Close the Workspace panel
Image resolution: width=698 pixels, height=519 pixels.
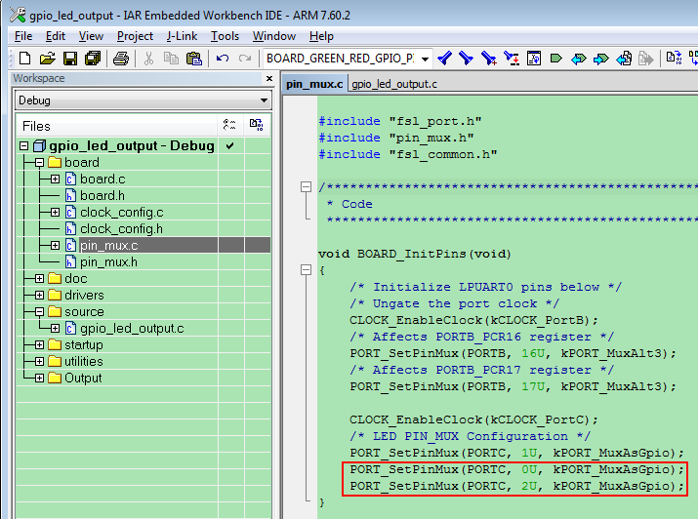268,78
